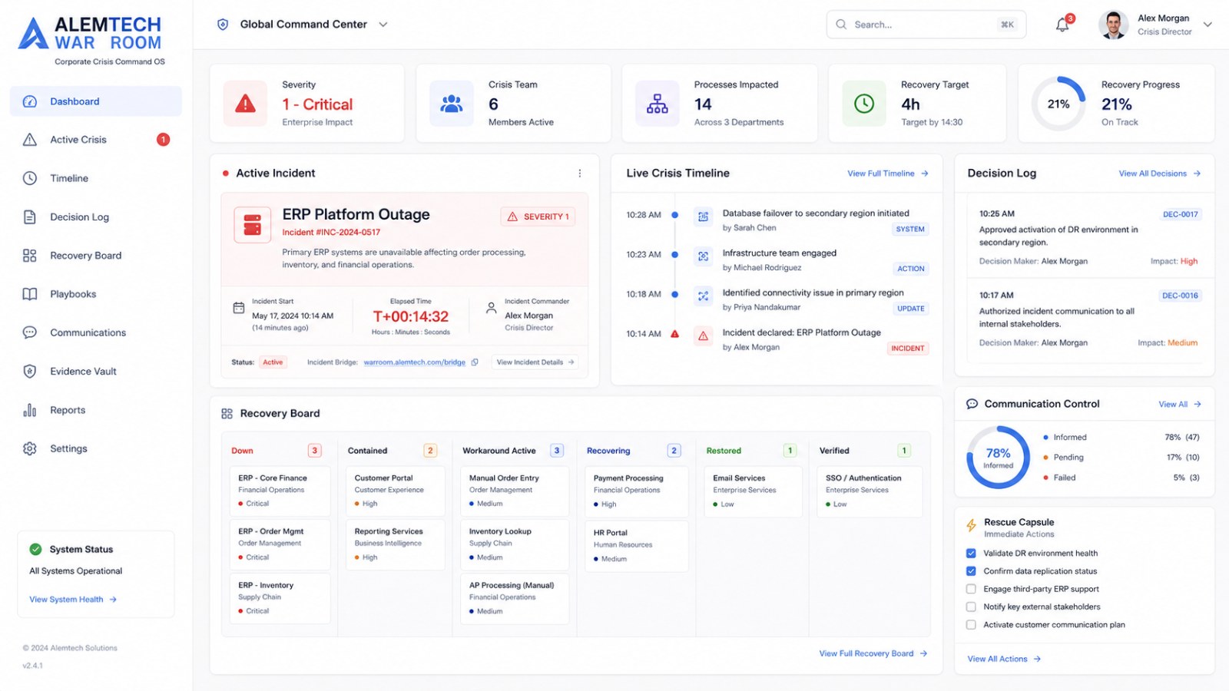Click View Full Recovery Board link
Image resolution: width=1229 pixels, height=691 pixels.
click(873, 653)
